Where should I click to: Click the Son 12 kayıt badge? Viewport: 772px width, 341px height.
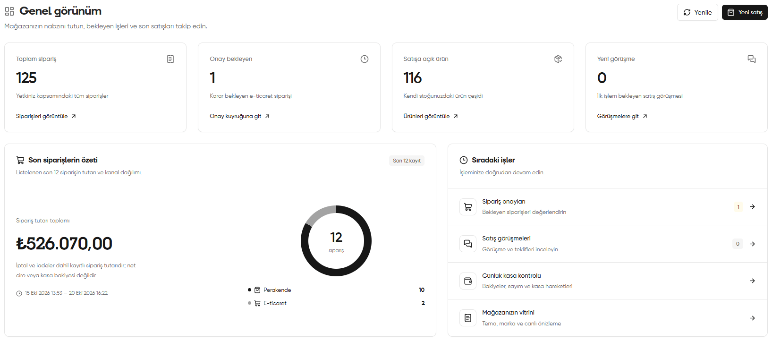[407, 161]
